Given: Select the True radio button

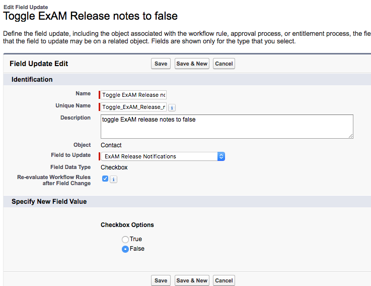Looking at the screenshot, I should (125, 240).
